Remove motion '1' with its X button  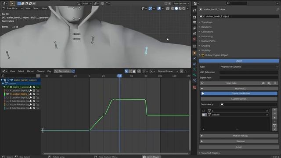point(267,111)
